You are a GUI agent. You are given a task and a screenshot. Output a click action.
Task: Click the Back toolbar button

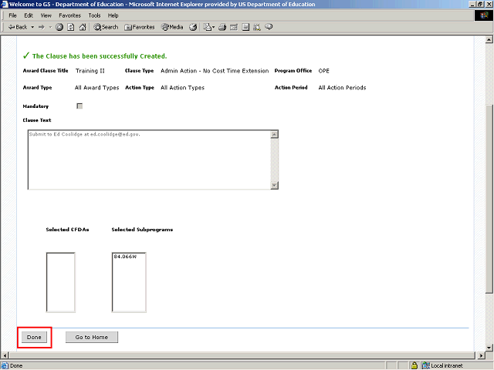pos(18,27)
